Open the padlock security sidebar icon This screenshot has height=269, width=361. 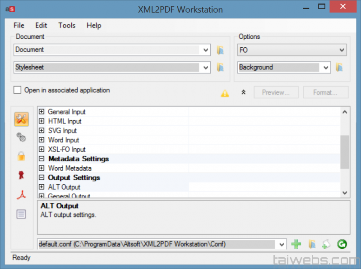[21, 156]
